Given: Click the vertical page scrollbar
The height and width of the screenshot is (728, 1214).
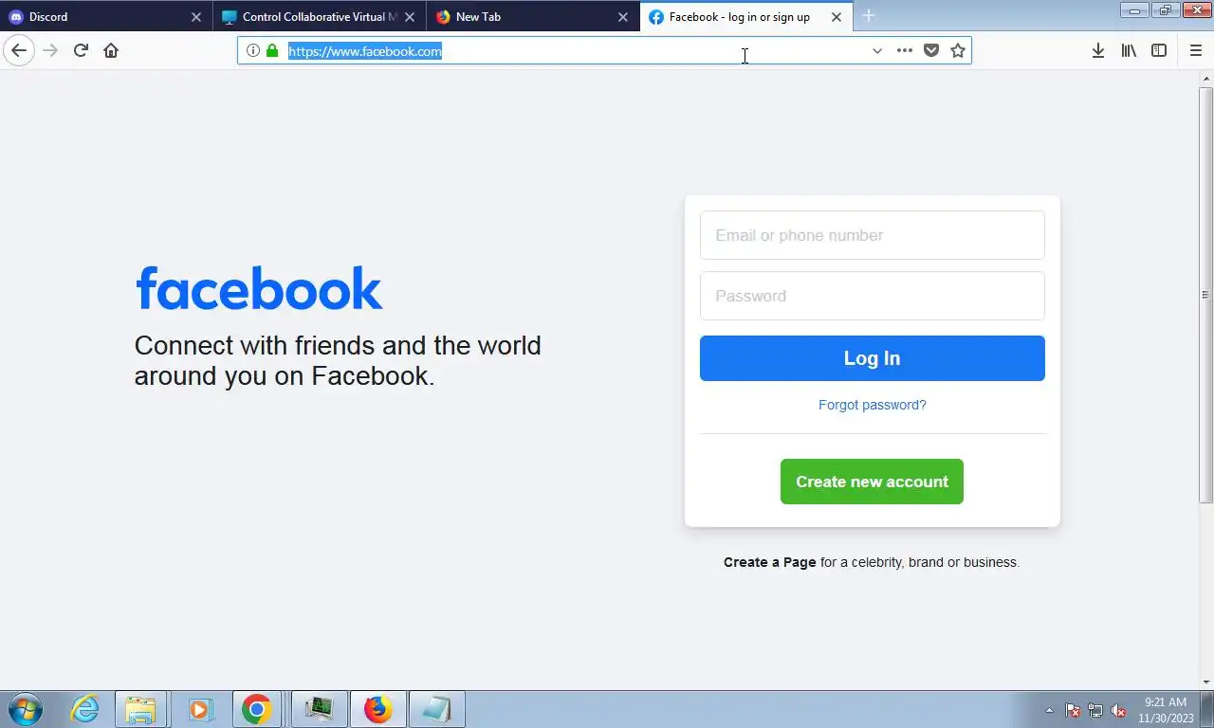Looking at the screenshot, I should [1206, 295].
